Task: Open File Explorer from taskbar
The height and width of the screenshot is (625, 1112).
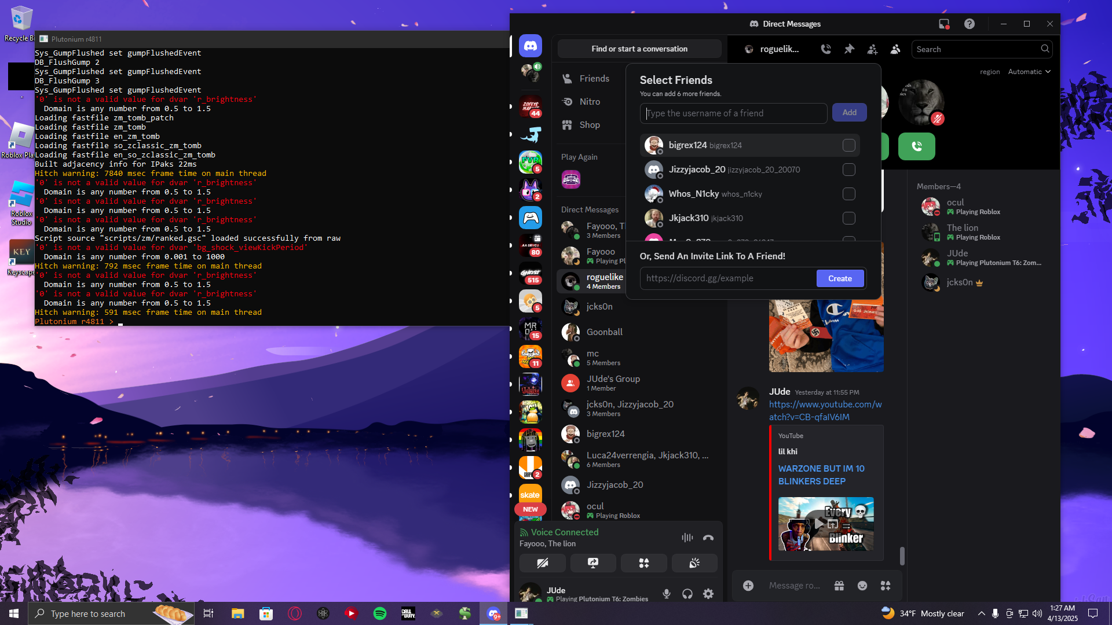Action: click(237, 613)
